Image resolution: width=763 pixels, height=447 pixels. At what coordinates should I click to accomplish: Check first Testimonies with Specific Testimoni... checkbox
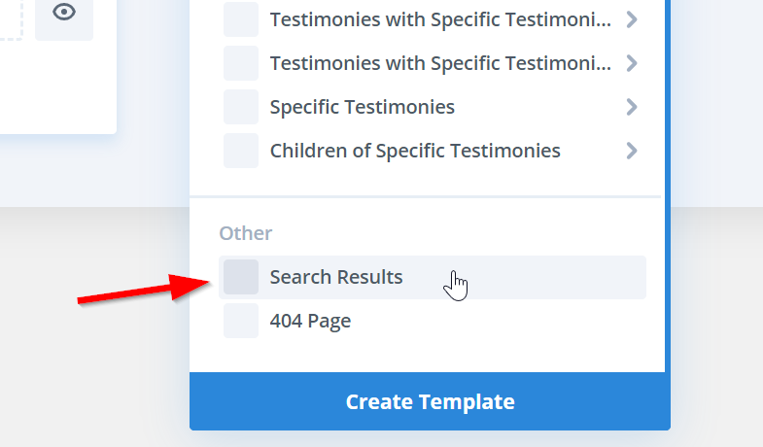coord(241,19)
